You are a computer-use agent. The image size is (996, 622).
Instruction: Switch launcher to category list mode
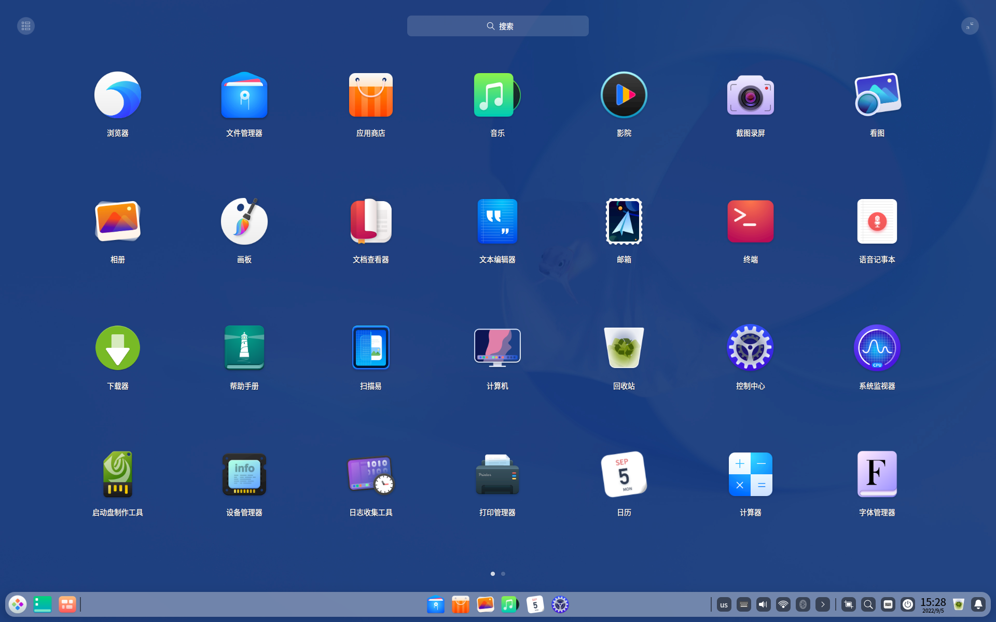tap(26, 26)
